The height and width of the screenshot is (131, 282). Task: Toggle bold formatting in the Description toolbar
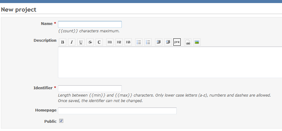63,42
